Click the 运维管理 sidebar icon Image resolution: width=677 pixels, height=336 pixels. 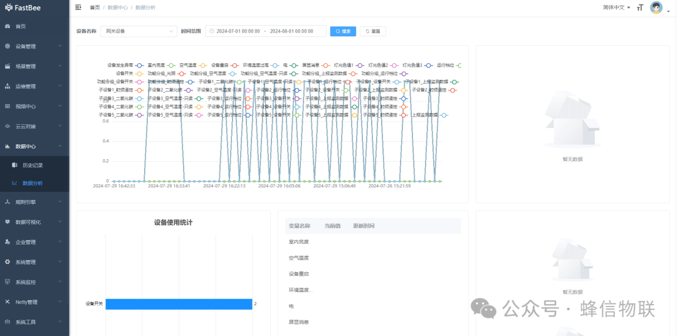[x=8, y=87]
